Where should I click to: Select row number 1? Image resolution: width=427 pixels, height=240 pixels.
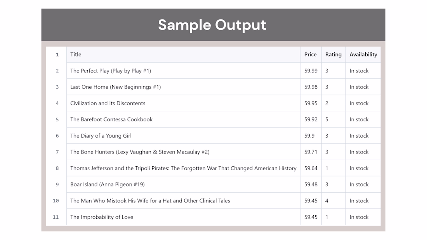(57, 54)
